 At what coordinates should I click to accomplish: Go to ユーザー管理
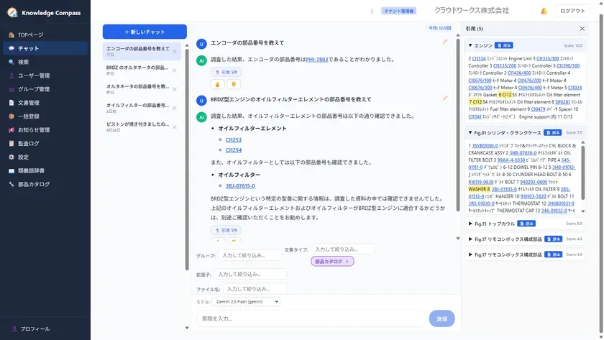coord(45,75)
